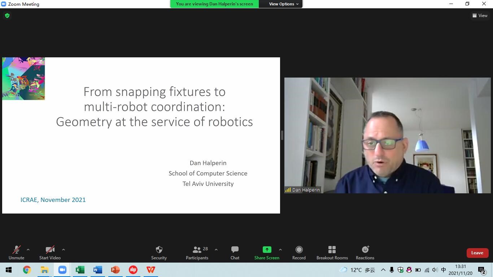Open the View layout menu

coord(480,16)
